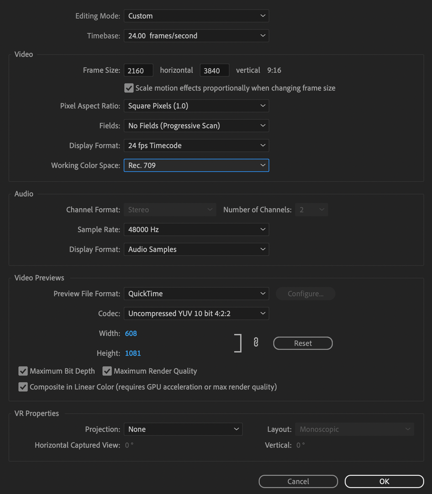Expand the Timebase frames/second dropdown
Image resolution: width=432 pixels, height=494 pixels.
click(x=196, y=36)
